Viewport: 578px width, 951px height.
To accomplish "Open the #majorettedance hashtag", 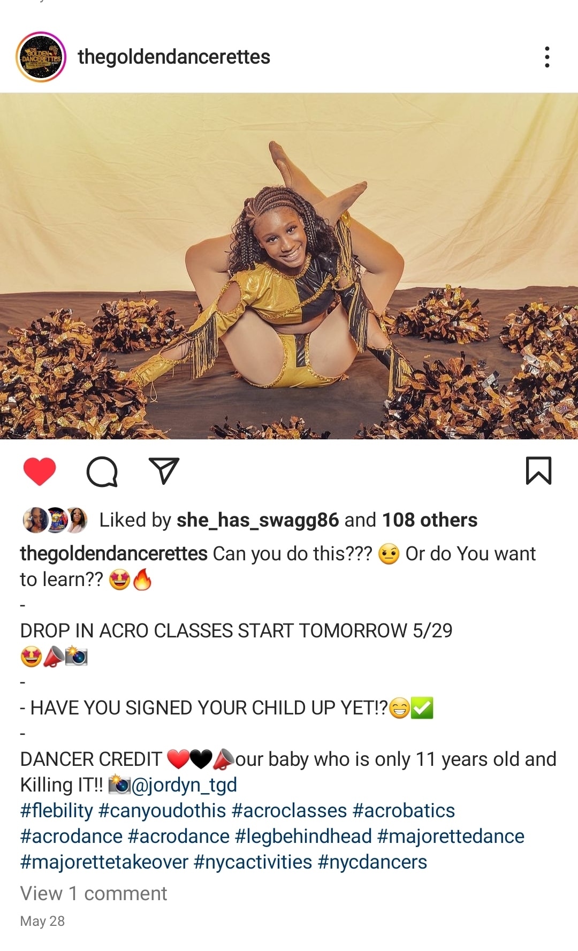I will [451, 836].
